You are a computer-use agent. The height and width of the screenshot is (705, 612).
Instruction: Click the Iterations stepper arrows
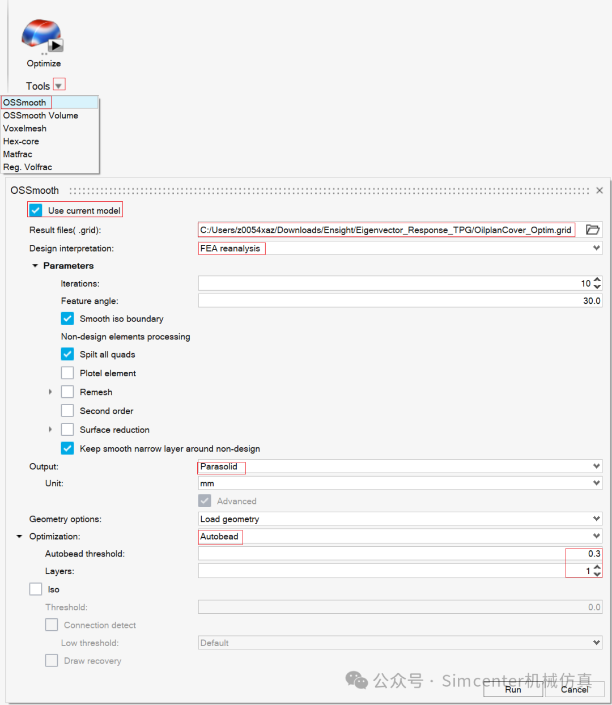tap(597, 283)
